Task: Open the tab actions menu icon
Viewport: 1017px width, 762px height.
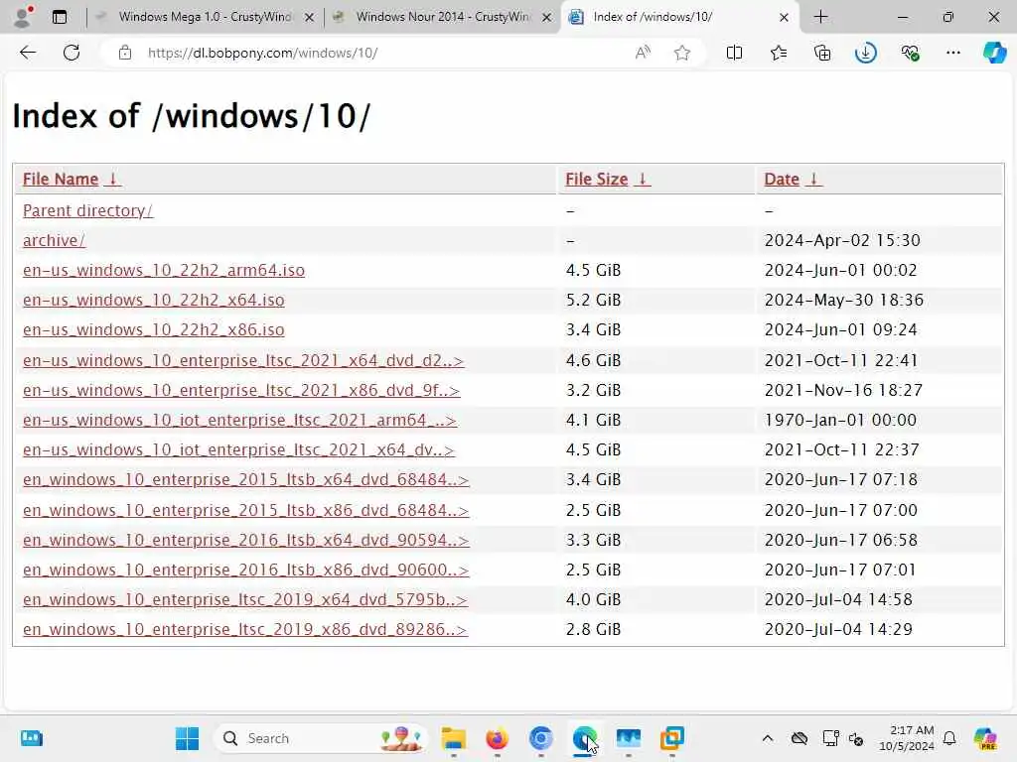Action: pos(60,17)
